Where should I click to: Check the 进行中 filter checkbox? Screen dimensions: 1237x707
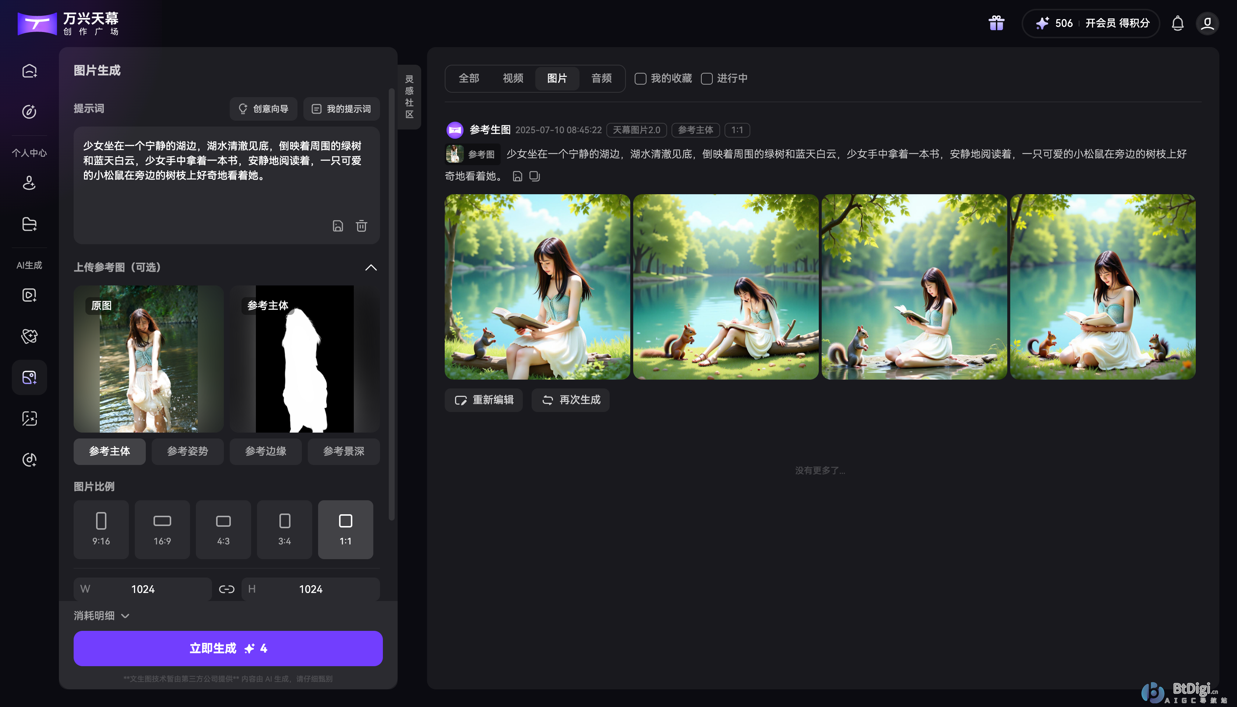706,79
